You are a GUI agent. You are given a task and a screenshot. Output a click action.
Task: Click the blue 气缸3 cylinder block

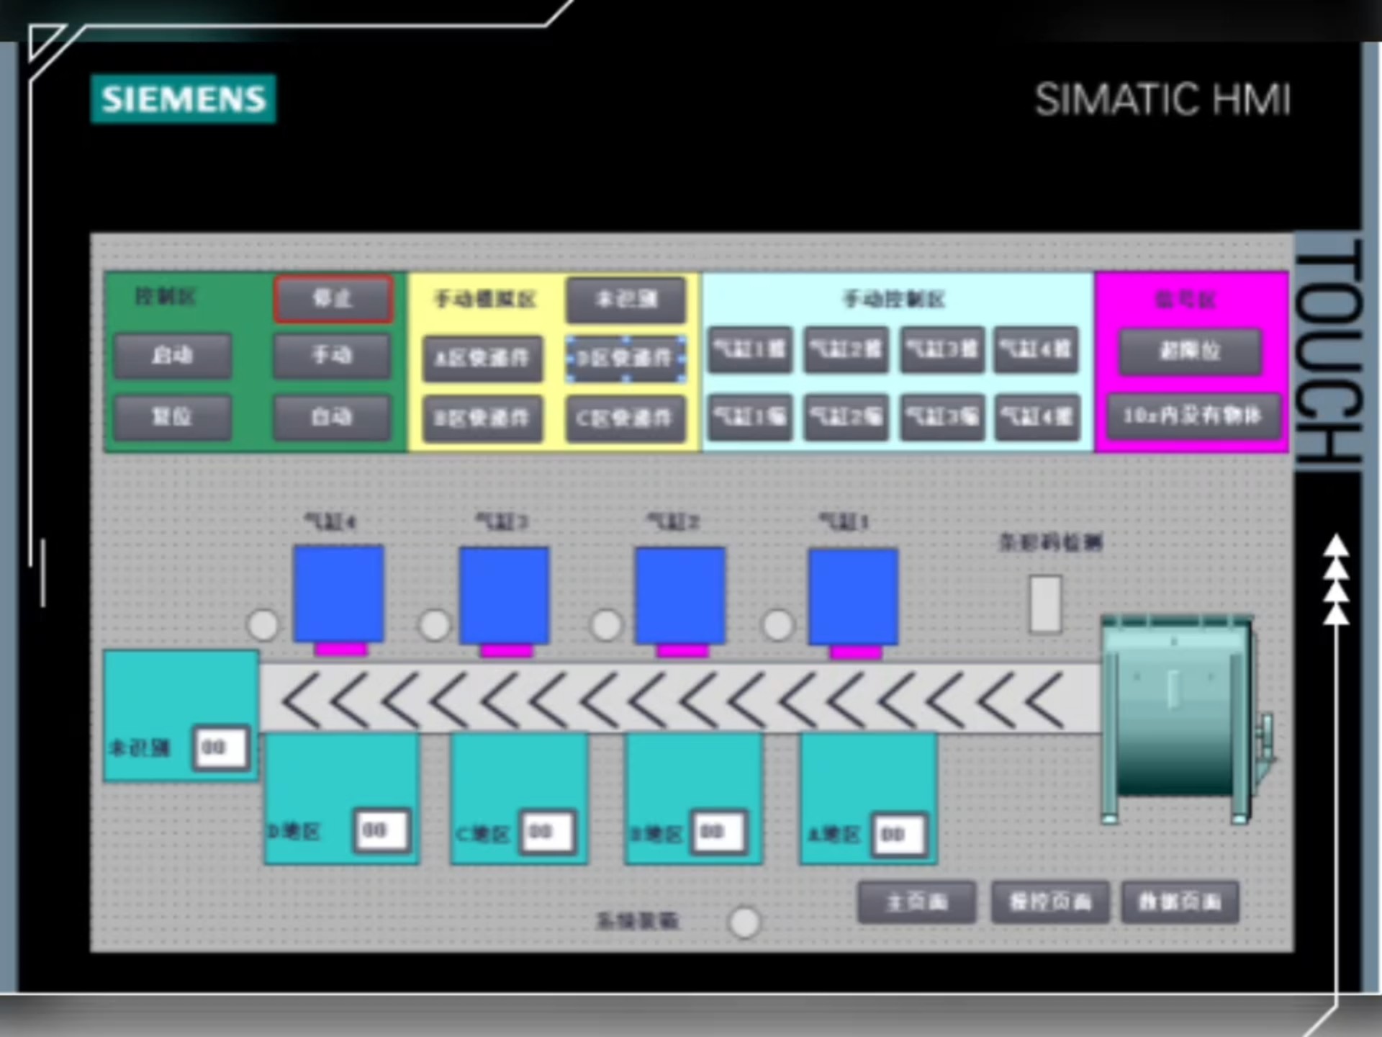[x=505, y=595]
